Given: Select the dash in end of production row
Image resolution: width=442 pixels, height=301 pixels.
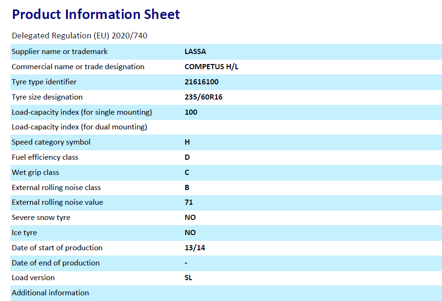Looking at the screenshot, I should tap(186, 263).
